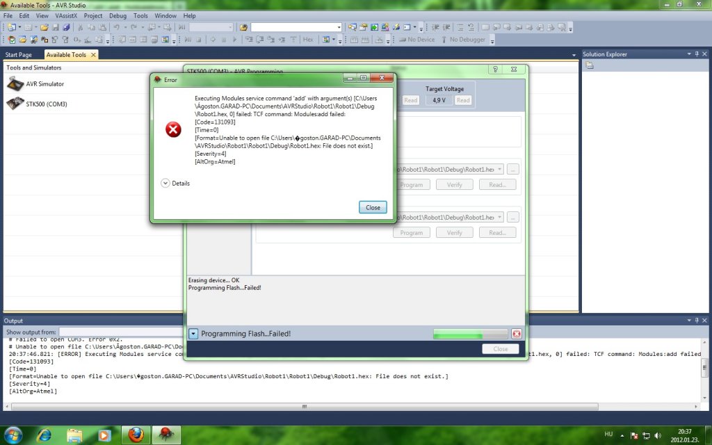
Task: Open the Flash hex file path dropdown
Action: pos(499,170)
